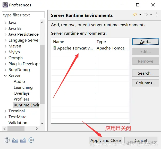Select the Audio preference page
The width and height of the screenshot is (161, 149).
19,82
